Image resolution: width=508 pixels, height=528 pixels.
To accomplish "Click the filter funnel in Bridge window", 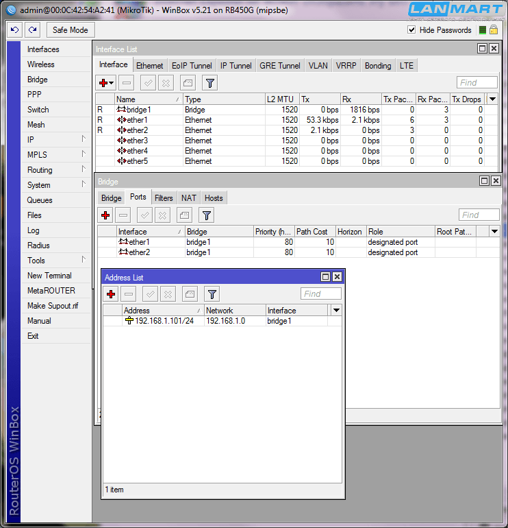I will tap(207, 215).
